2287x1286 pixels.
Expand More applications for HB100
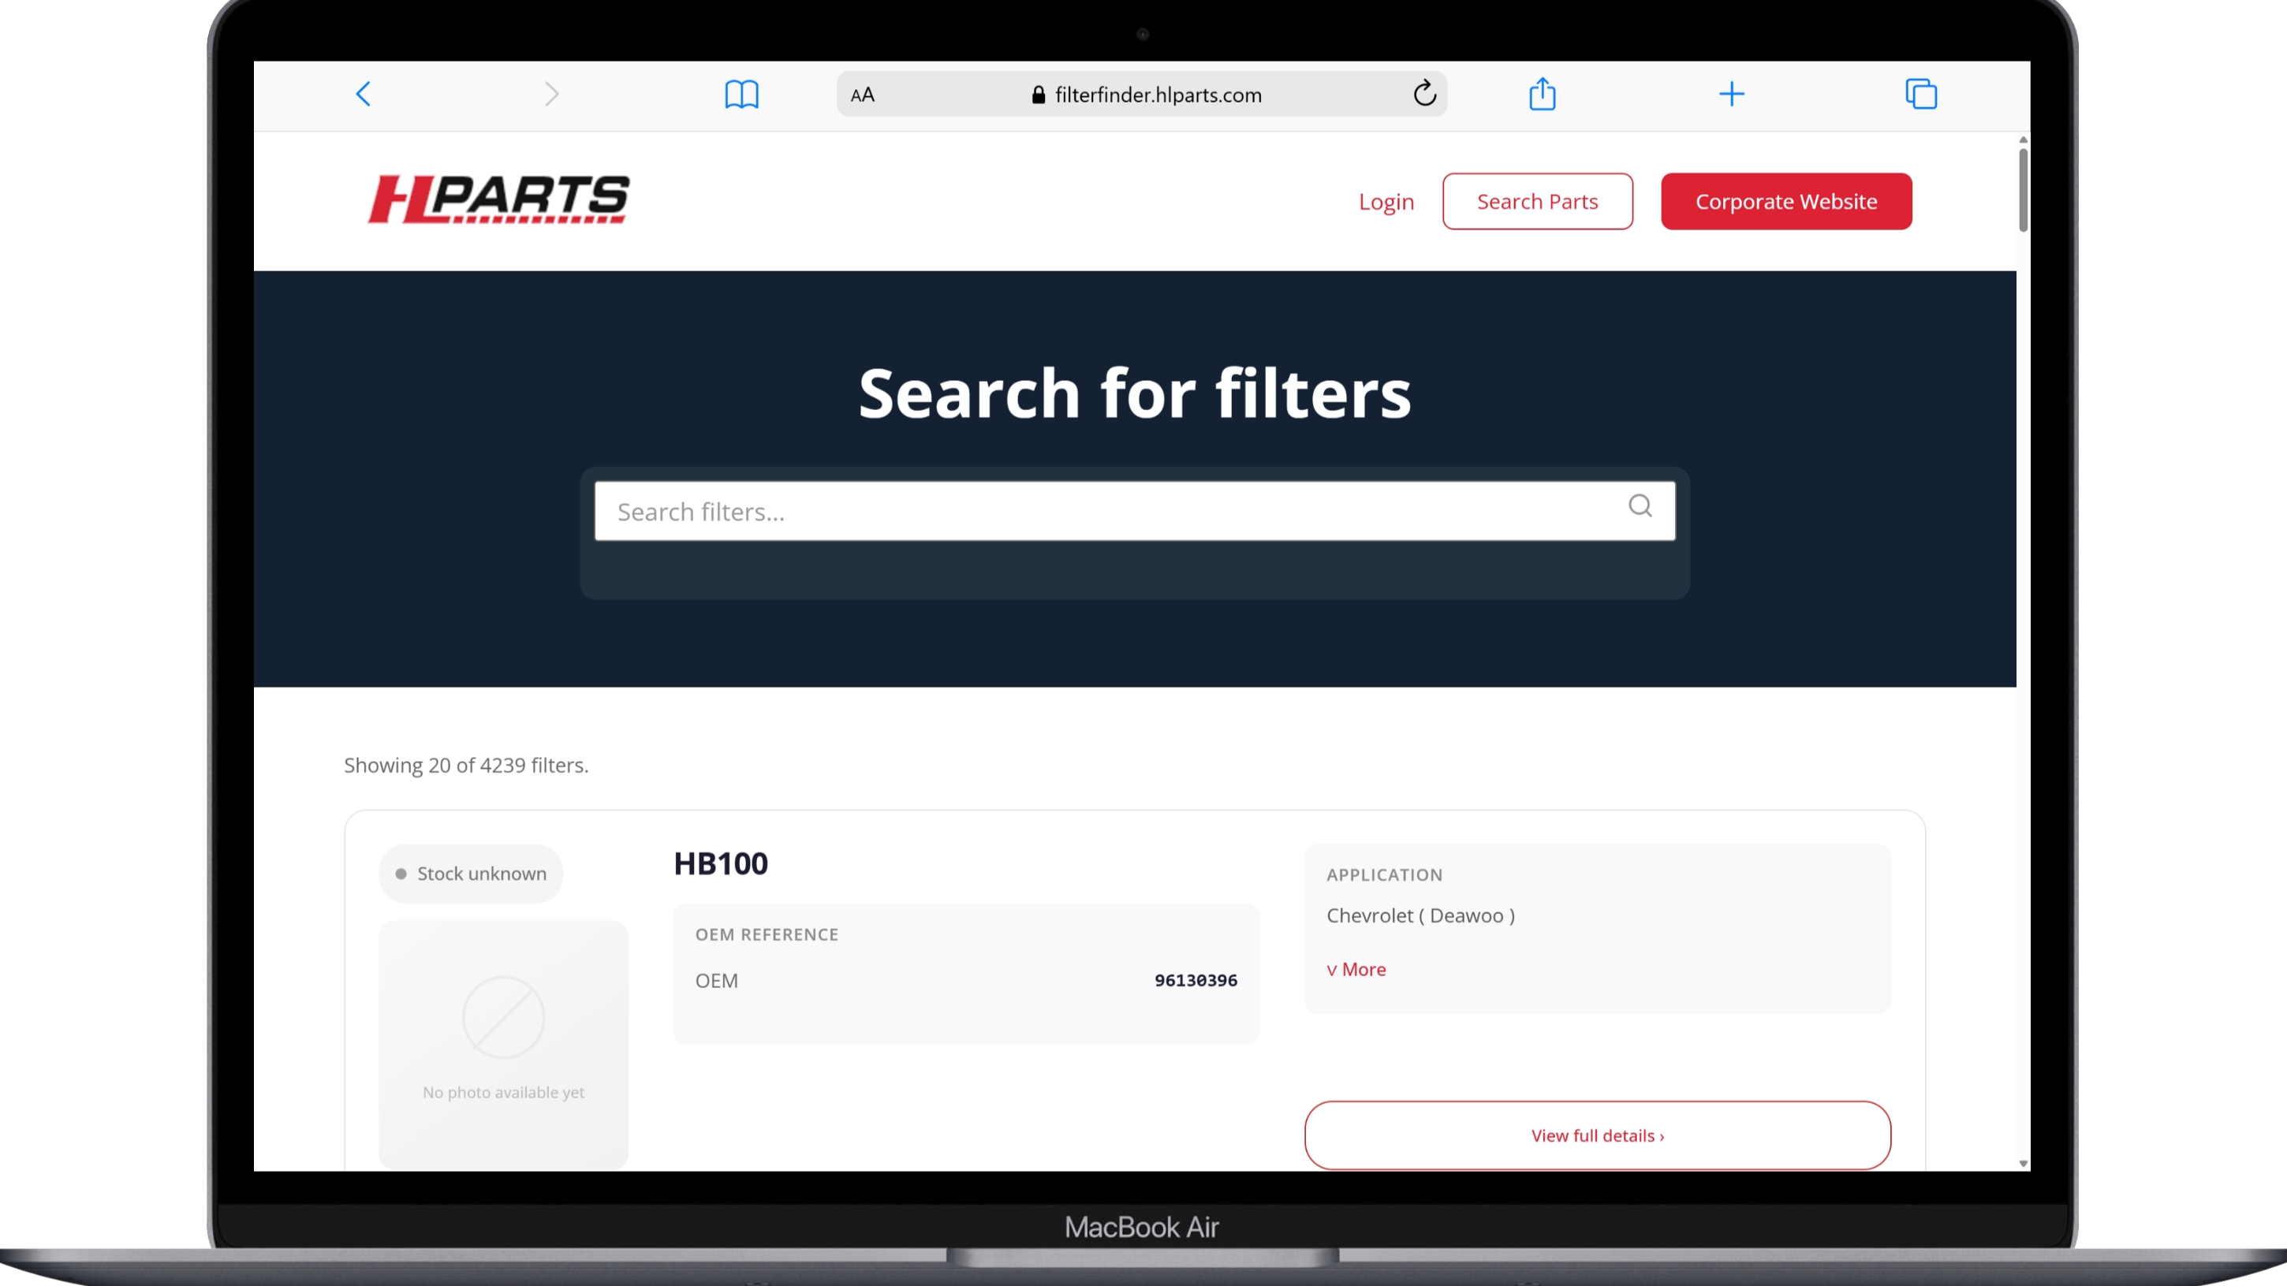click(1356, 969)
